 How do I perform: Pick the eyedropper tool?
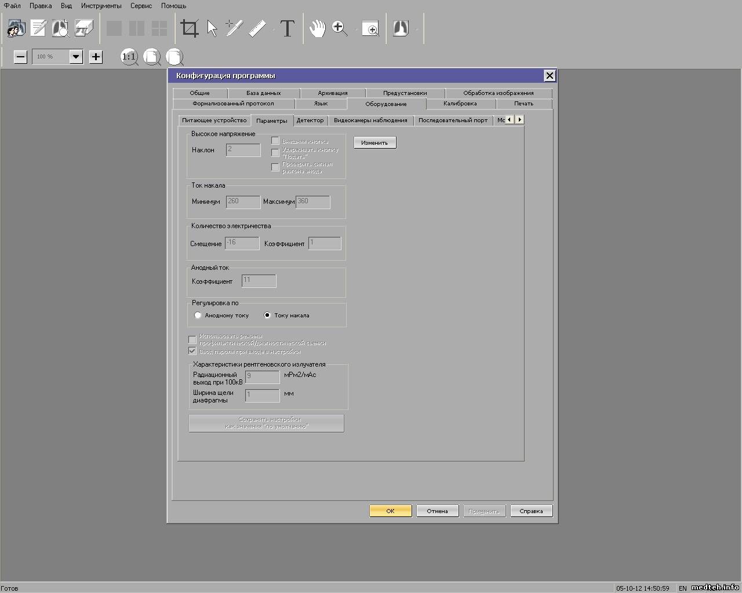(x=234, y=28)
